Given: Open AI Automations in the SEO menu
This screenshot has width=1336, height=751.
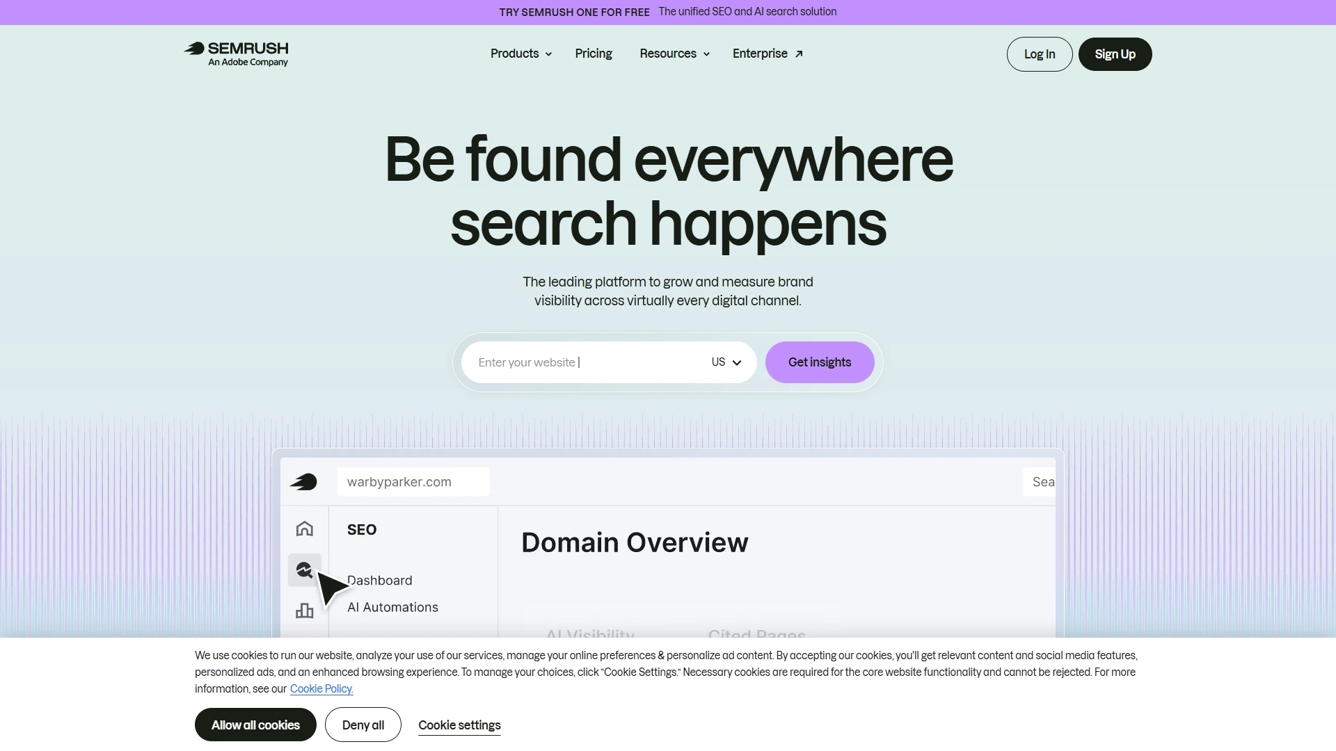Looking at the screenshot, I should pos(392,608).
